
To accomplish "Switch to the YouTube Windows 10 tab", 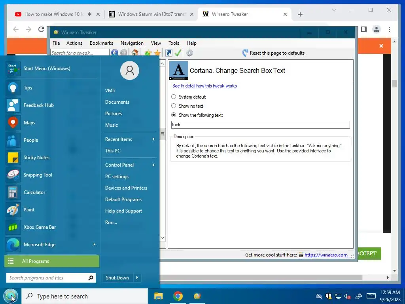I will (x=57, y=14).
